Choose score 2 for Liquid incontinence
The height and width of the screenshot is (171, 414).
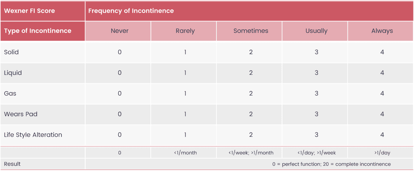coord(251,73)
